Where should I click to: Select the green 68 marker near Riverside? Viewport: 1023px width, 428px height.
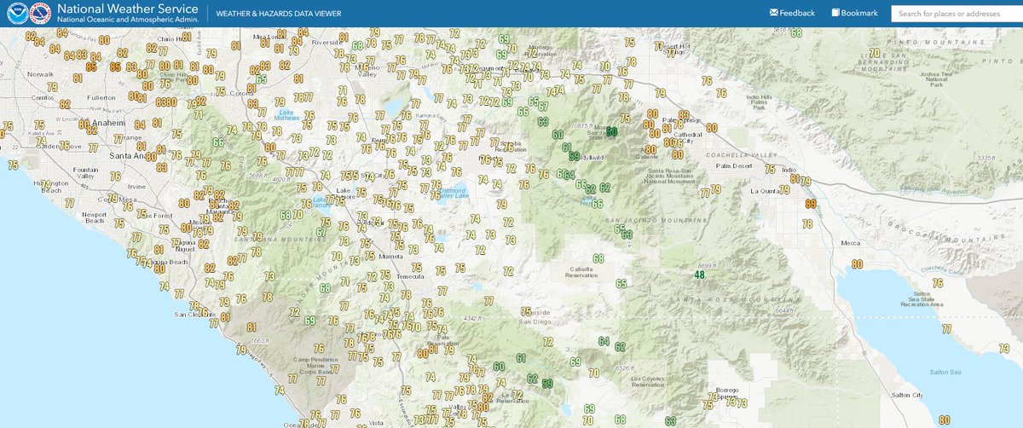point(357,45)
